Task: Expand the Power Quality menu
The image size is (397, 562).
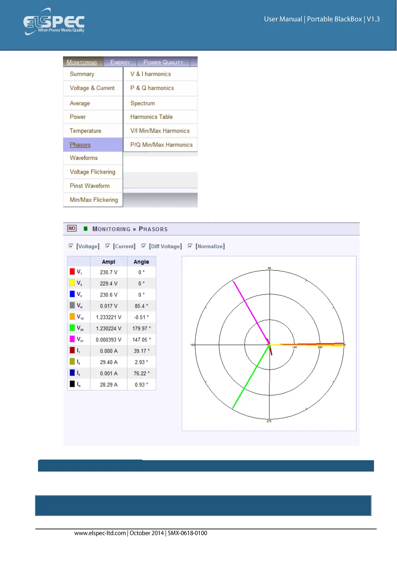Action: coord(163,62)
